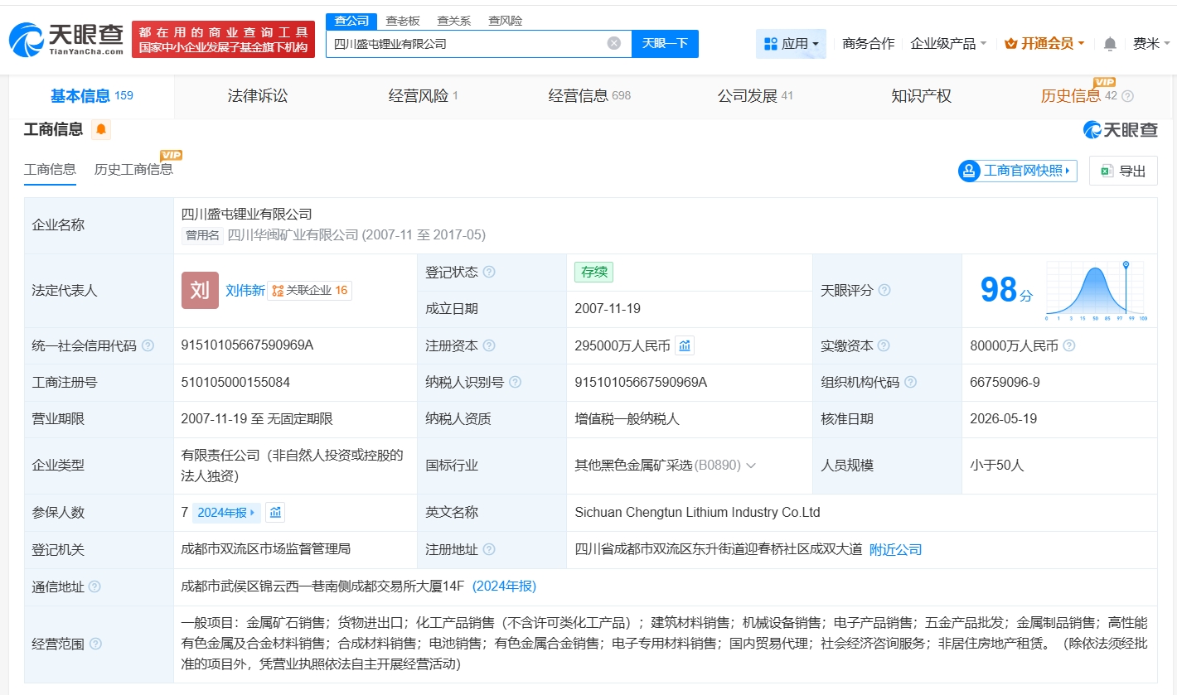The height and width of the screenshot is (695, 1177).
Task: Open the 费米 user menu
Action: point(1151,44)
